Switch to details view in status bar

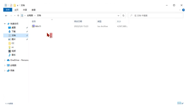179,103
